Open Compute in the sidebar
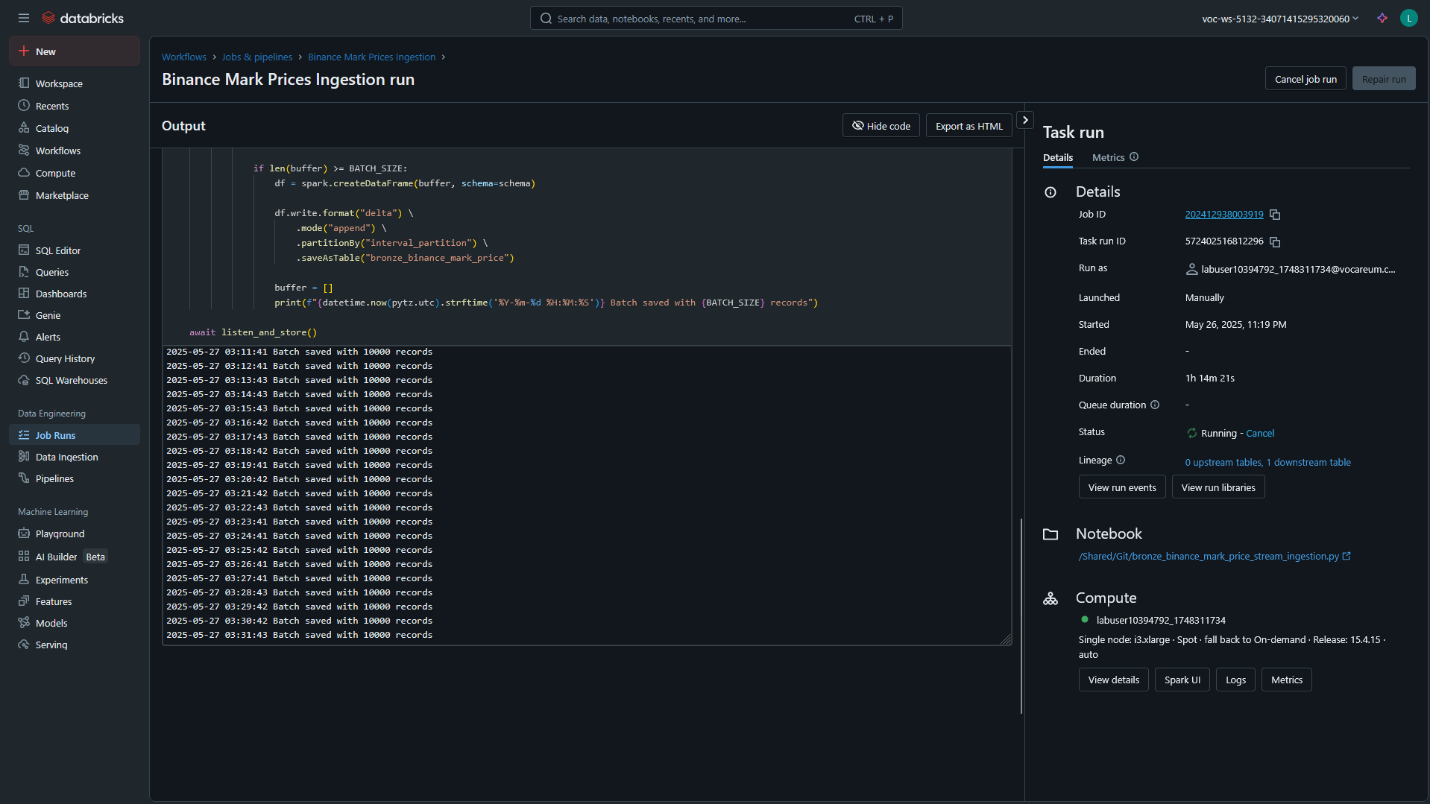 coord(75,173)
